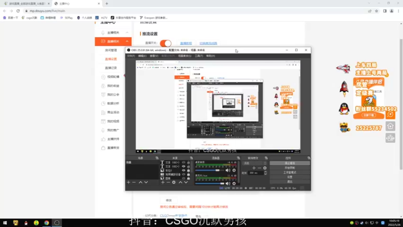Click the 退出 button in OBS controls
The image size is (403, 227).
290,182
